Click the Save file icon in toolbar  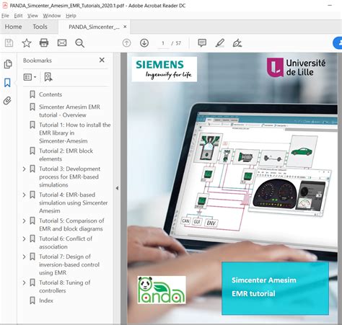pyautogui.click(x=9, y=43)
